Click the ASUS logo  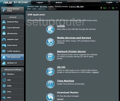pyautogui.click(x=7, y=3)
